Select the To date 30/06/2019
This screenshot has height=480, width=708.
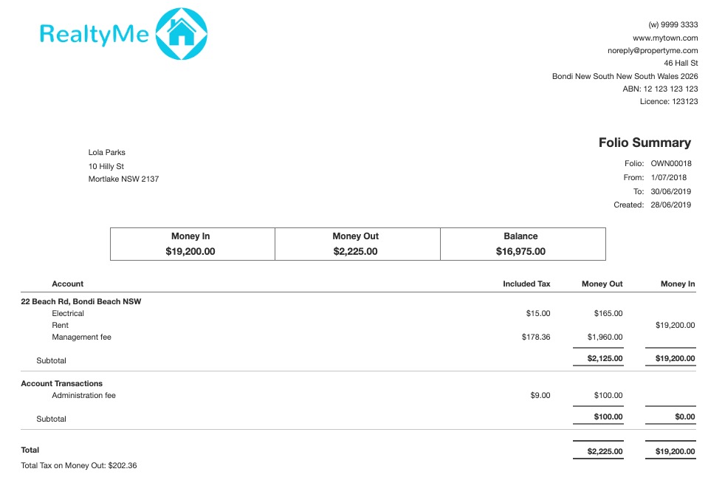click(x=670, y=191)
